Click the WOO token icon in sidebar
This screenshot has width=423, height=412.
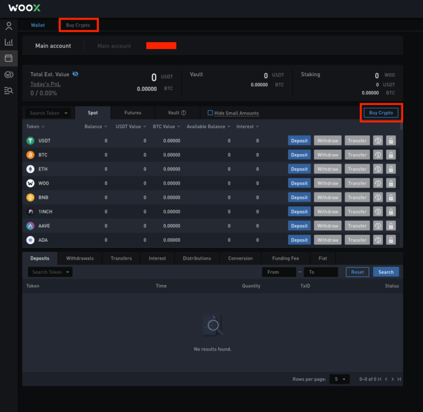coord(8,74)
